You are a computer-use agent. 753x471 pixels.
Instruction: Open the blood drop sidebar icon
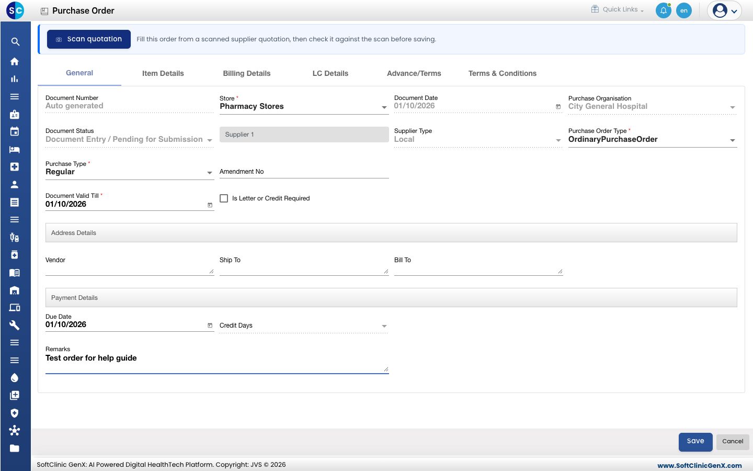(x=15, y=378)
